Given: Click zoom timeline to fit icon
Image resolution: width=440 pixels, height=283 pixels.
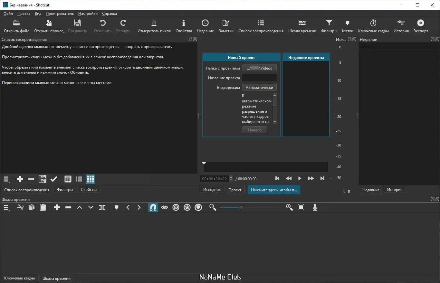Looking at the screenshot, I should point(301,208).
